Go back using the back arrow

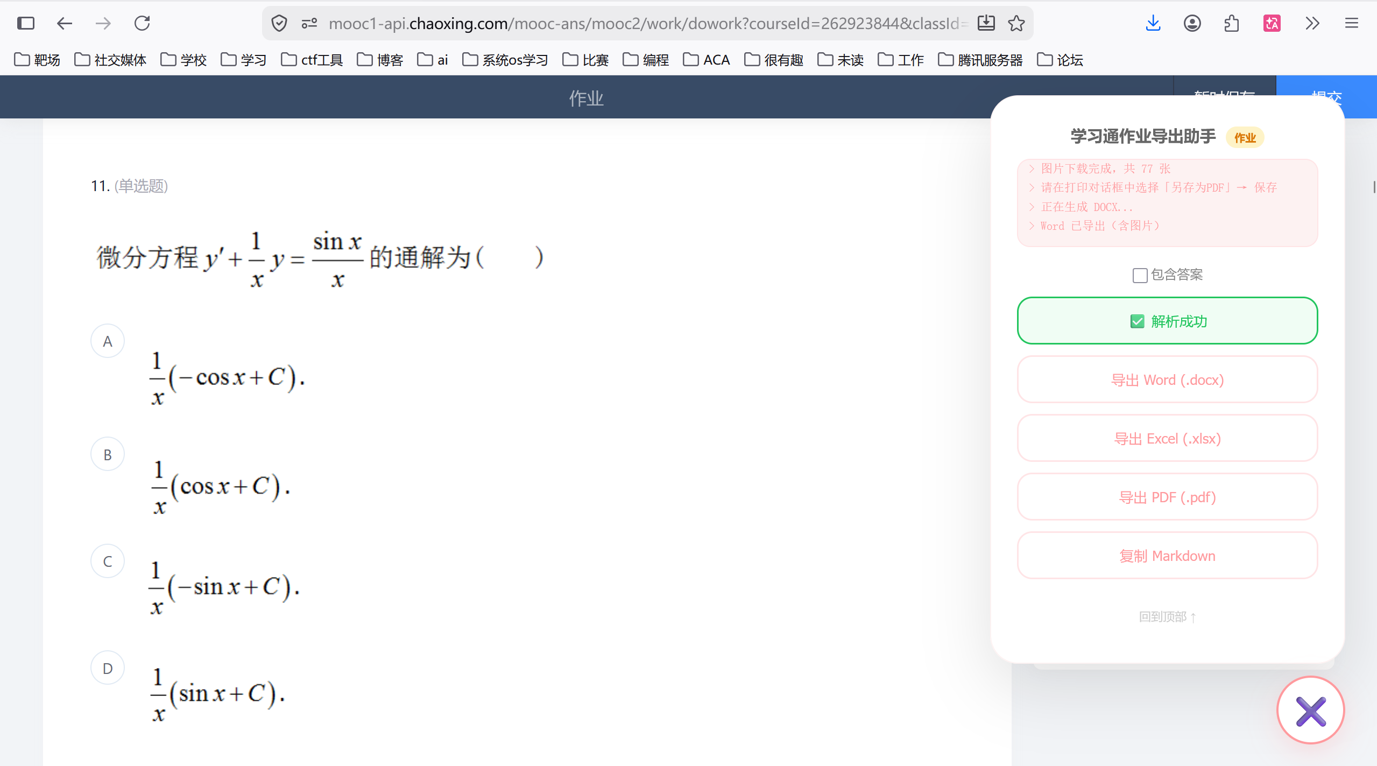[x=65, y=23]
